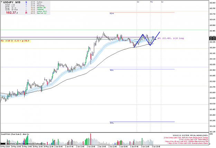The width and height of the screenshot is (216, 148).
Task: Click the Range 47, 18 line
Action: click(x=10, y=8)
